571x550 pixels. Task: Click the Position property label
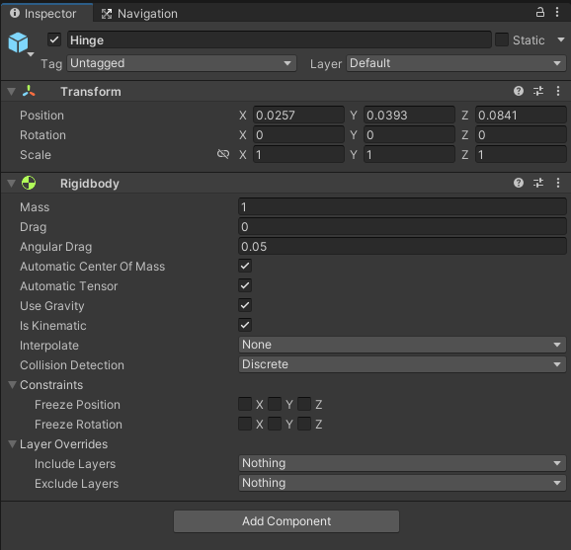[41, 115]
